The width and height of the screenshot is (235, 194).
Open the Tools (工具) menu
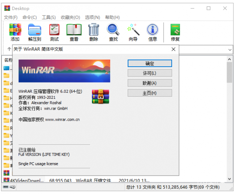49,17
